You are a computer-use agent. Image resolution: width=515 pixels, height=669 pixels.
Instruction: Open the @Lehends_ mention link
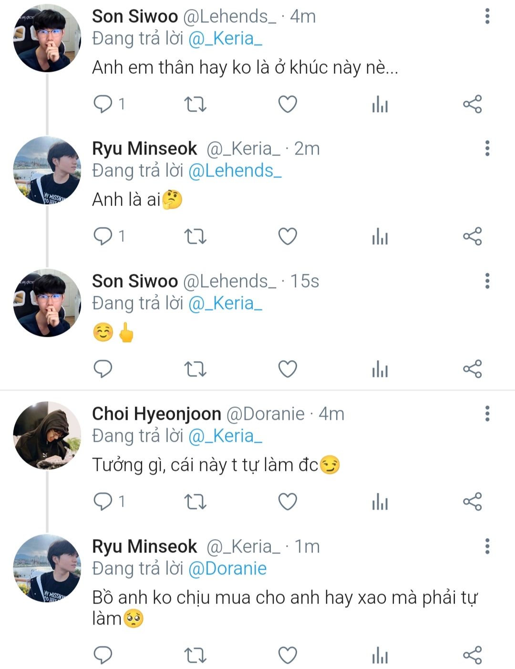tap(235, 171)
